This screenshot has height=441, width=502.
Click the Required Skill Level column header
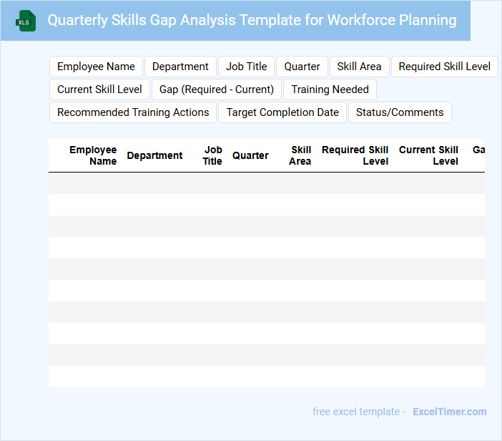tap(355, 155)
